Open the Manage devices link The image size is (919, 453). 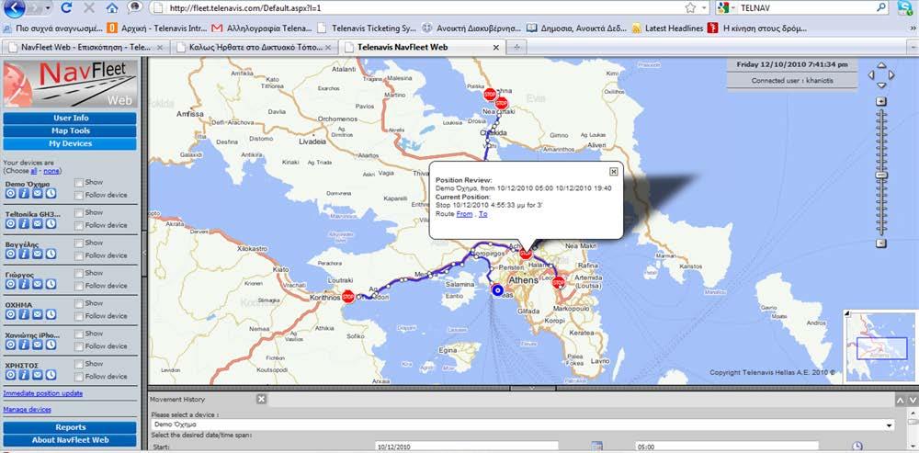27,410
